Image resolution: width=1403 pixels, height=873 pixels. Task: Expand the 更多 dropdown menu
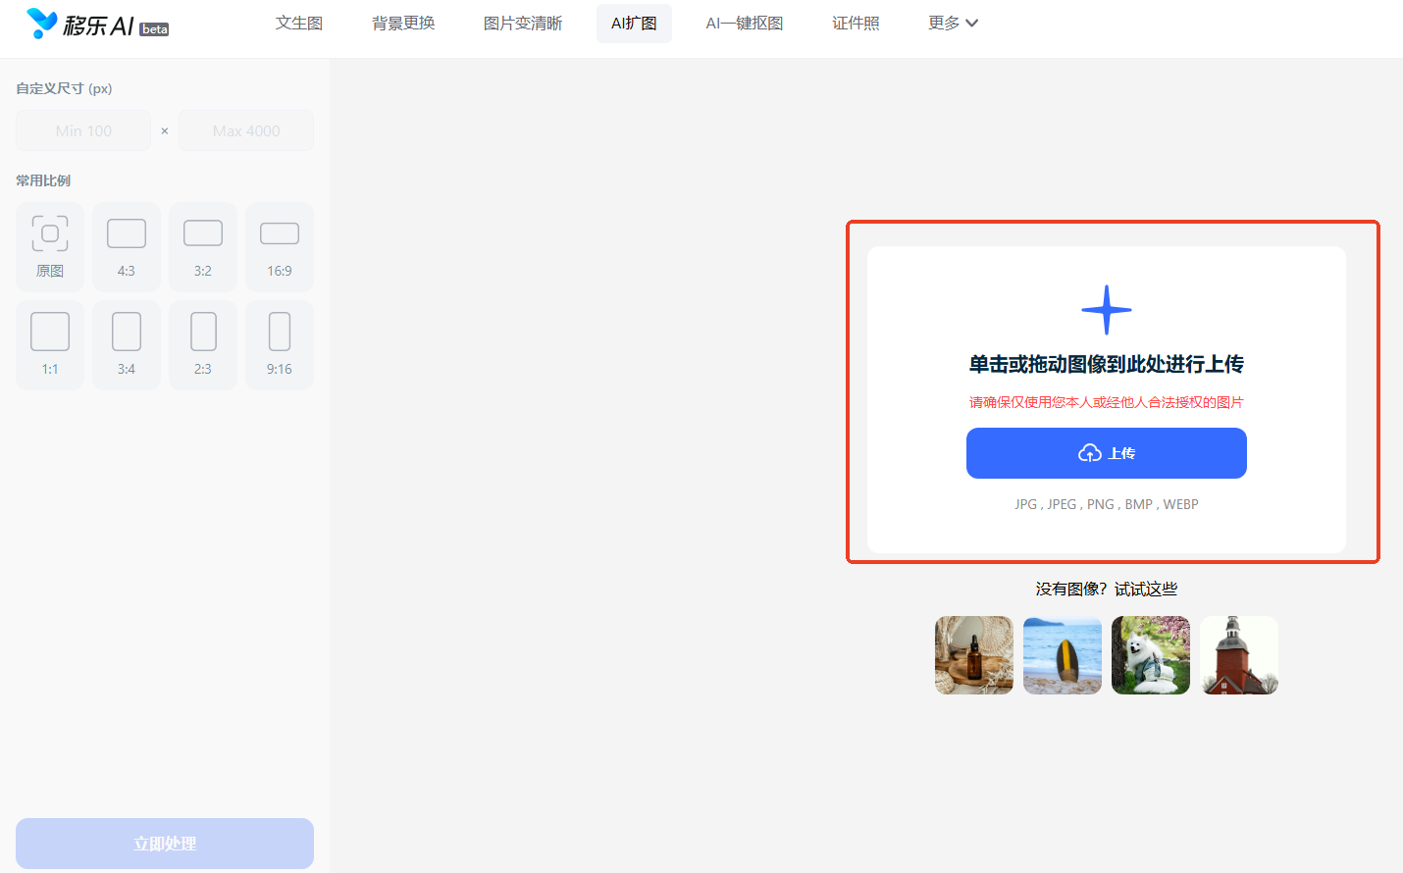[953, 23]
